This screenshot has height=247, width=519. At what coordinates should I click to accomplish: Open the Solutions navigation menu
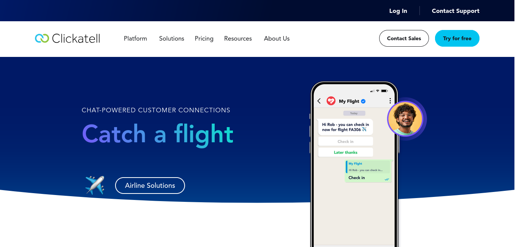[172, 38]
